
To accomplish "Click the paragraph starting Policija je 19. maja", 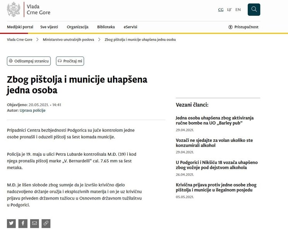I will pos(72,161).
